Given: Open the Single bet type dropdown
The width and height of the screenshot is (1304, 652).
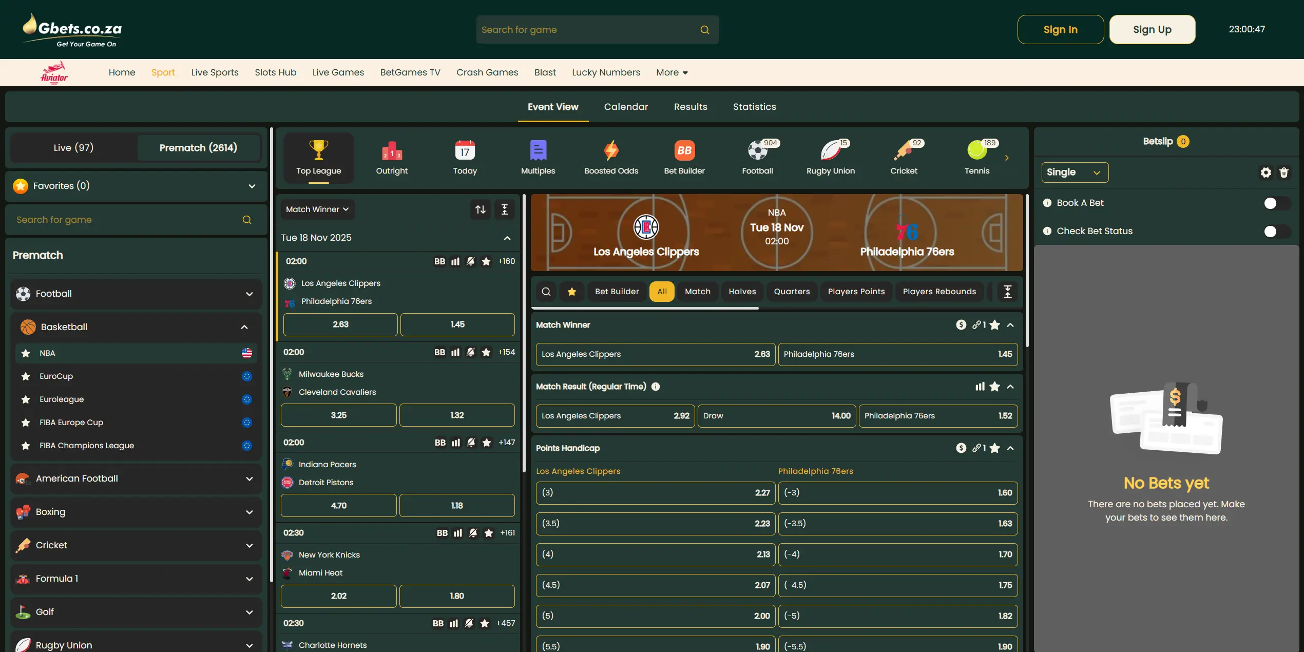Looking at the screenshot, I should tap(1074, 172).
